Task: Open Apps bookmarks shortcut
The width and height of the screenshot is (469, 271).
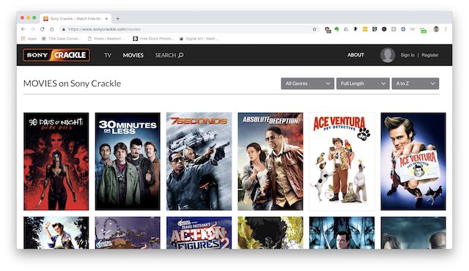Action: tap(29, 39)
